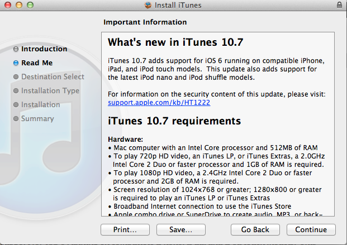Click the "Hardware:" label
347x245 pixels.
coord(125,140)
